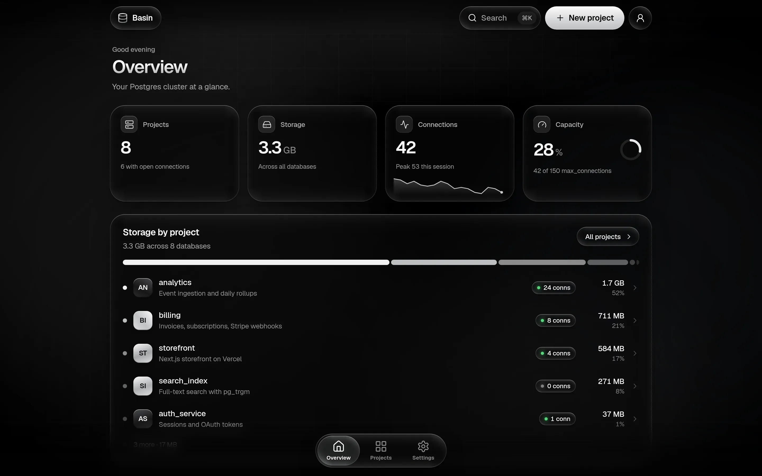Click the search_index project name
The height and width of the screenshot is (476, 762).
183,381
